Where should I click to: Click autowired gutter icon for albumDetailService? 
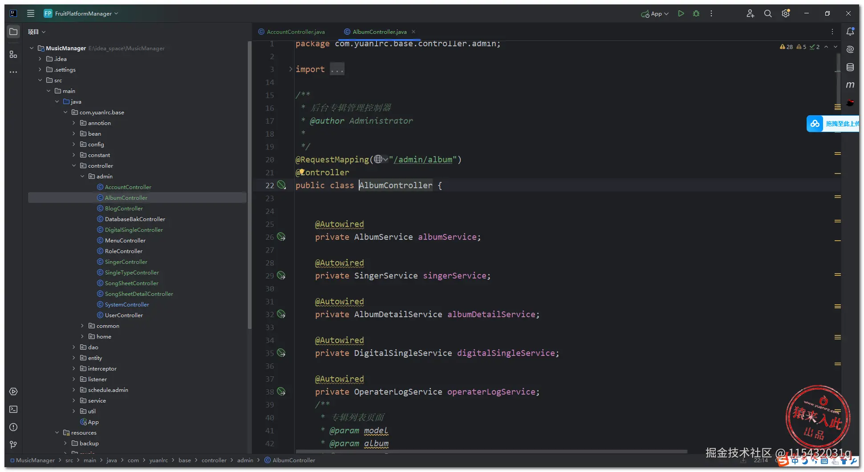[x=281, y=315]
